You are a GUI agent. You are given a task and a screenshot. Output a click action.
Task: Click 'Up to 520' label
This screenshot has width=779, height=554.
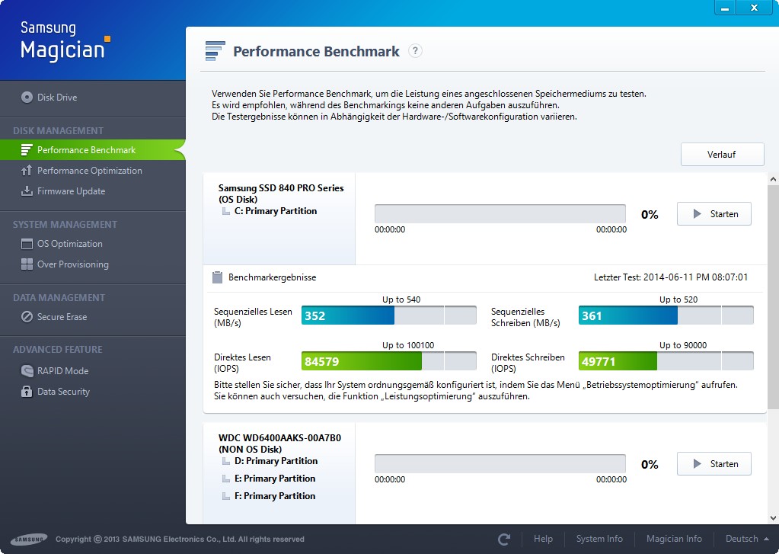678,299
